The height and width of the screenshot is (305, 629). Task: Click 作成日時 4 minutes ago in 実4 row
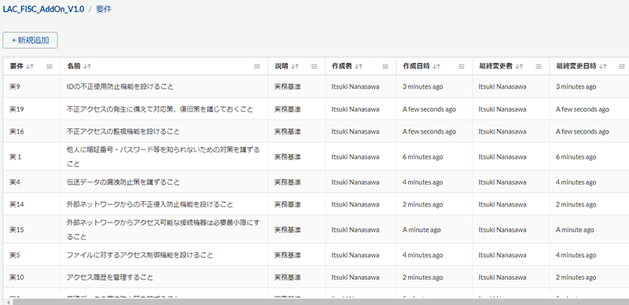pos(423,182)
